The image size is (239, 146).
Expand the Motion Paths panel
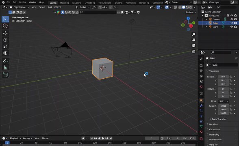click(x=215, y=140)
